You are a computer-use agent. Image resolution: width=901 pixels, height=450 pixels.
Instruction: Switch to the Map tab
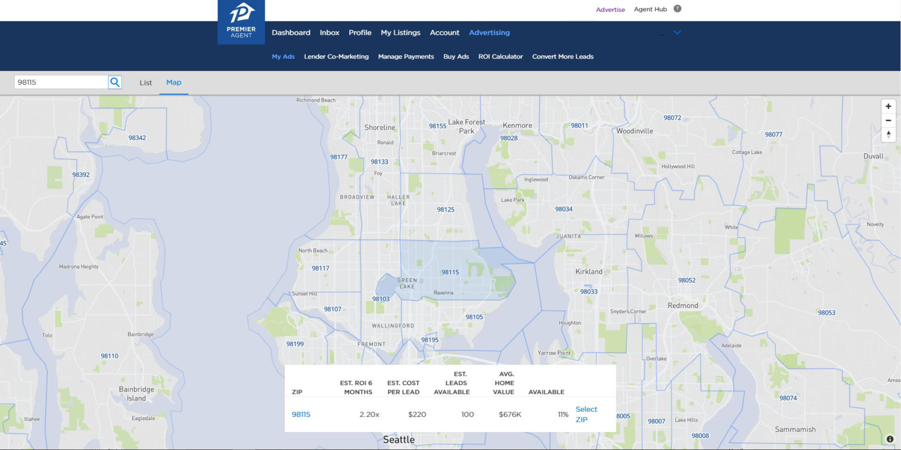pos(174,82)
